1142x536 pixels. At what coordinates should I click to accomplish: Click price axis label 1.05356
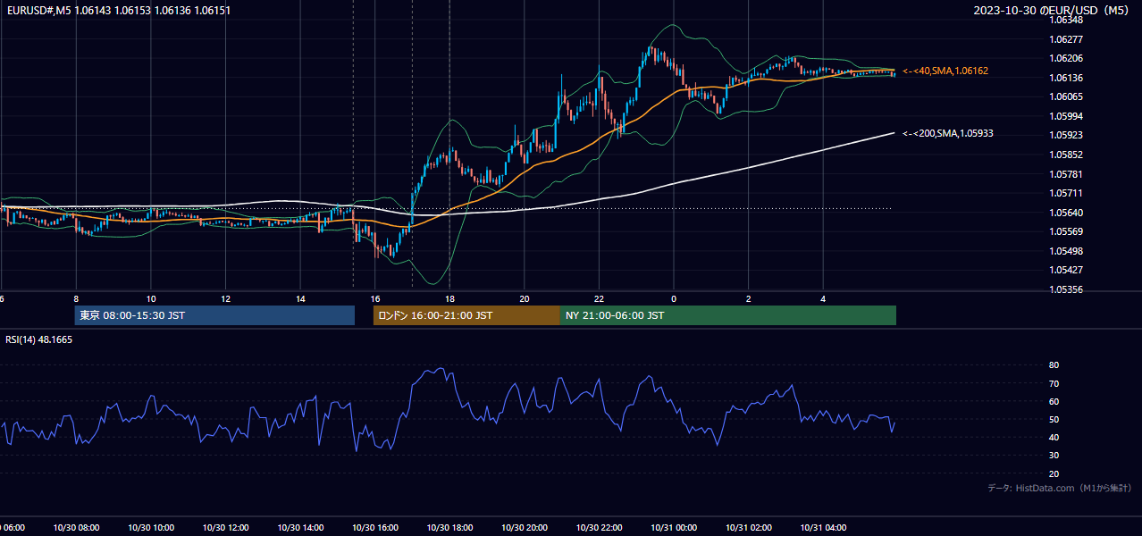coord(1065,289)
